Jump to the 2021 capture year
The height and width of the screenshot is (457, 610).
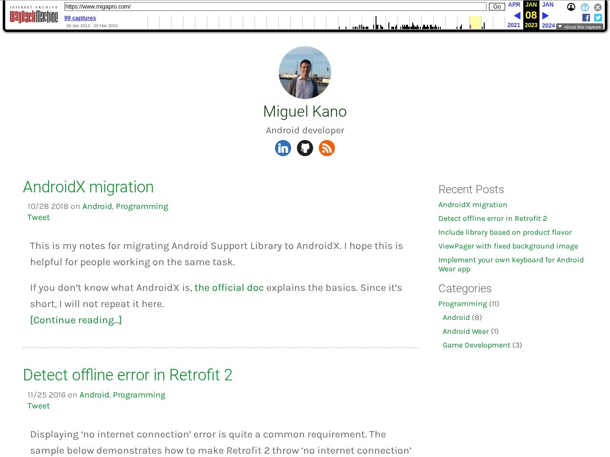pyautogui.click(x=514, y=25)
